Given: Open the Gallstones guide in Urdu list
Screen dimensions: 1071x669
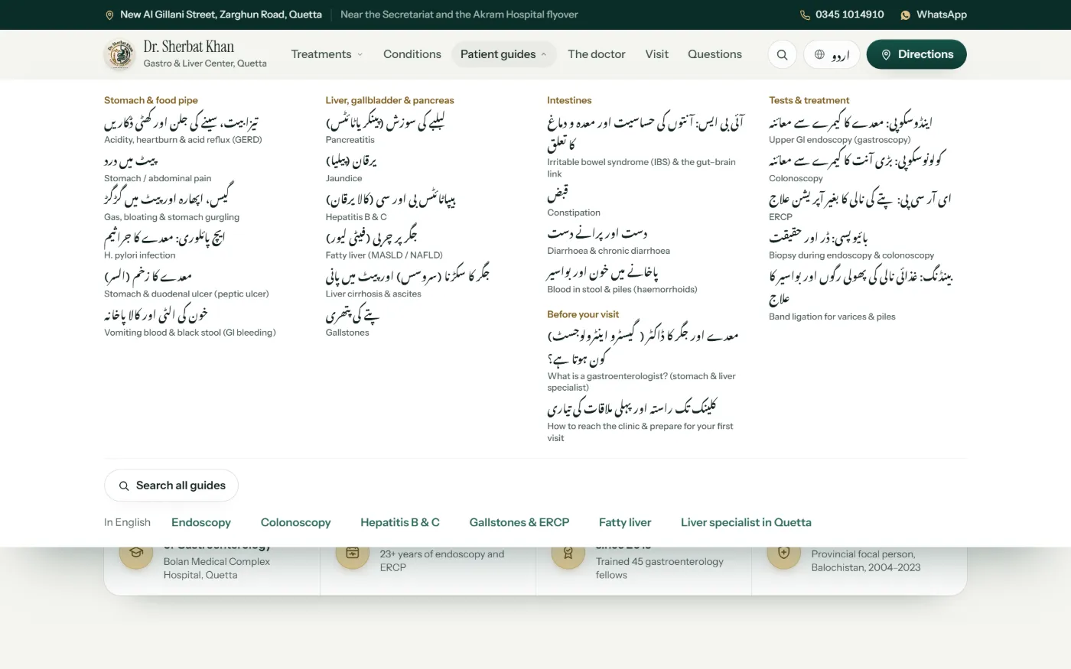Looking at the screenshot, I should tap(353, 323).
